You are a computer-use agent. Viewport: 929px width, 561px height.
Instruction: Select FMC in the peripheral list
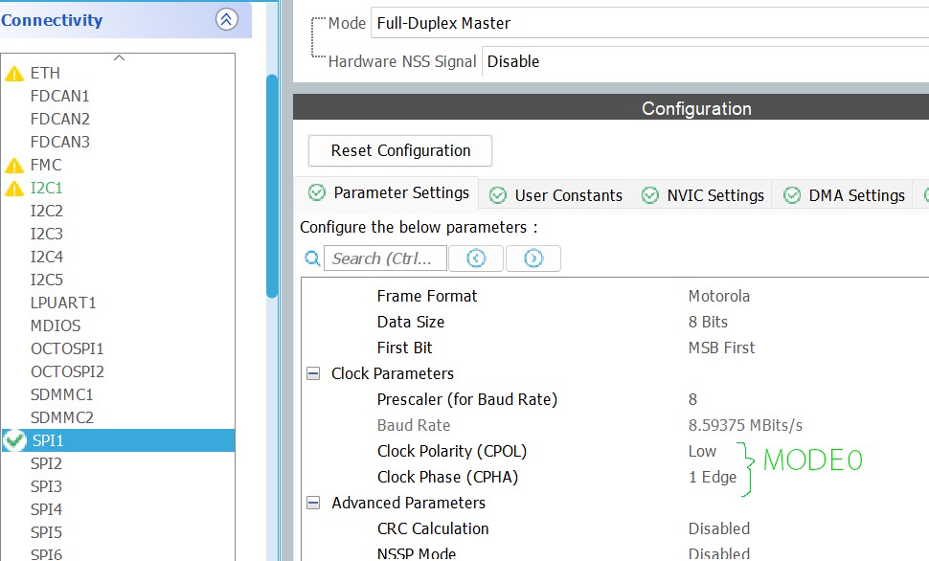(46, 165)
